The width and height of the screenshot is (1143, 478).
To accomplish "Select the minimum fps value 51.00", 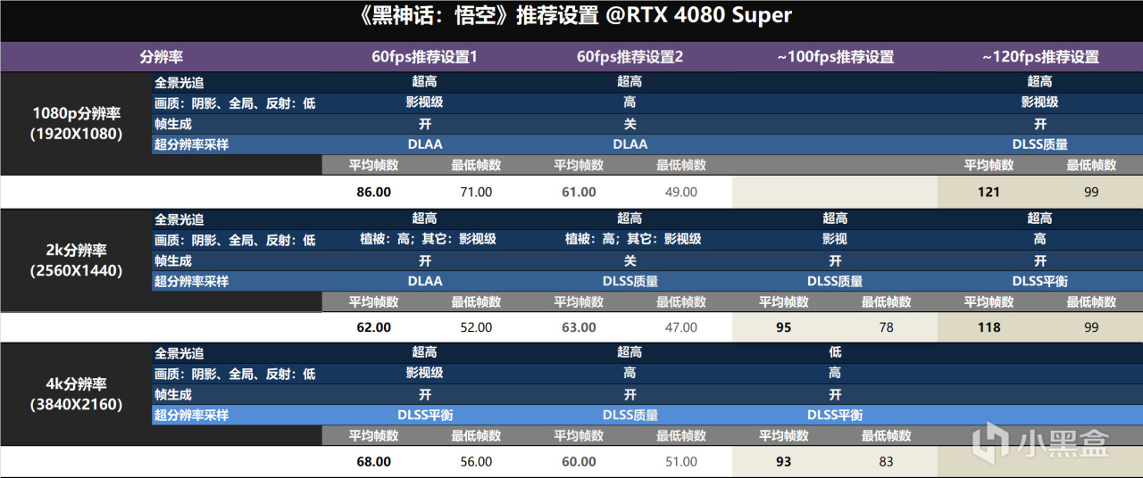I will tap(681, 462).
